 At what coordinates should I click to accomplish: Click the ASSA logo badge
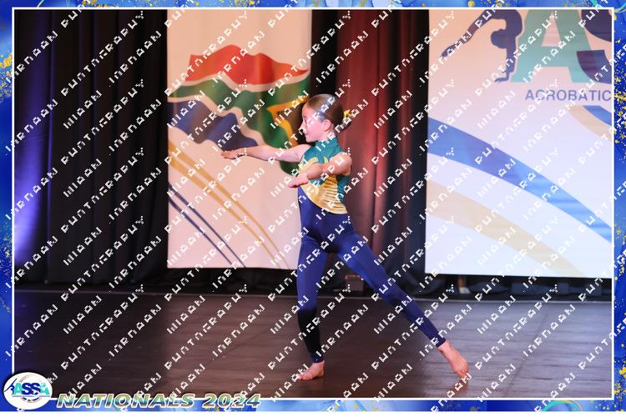(x=27, y=389)
